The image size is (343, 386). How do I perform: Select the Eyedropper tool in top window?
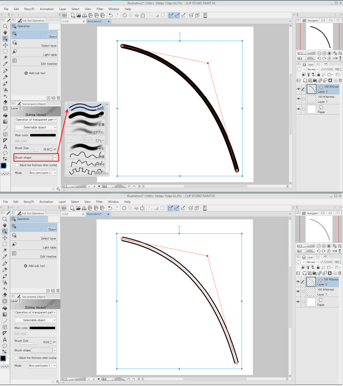tap(5, 64)
